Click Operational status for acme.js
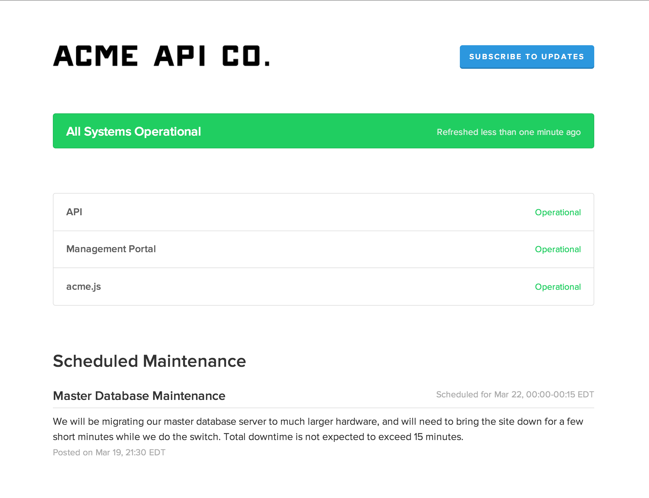The image size is (649, 498). [558, 287]
